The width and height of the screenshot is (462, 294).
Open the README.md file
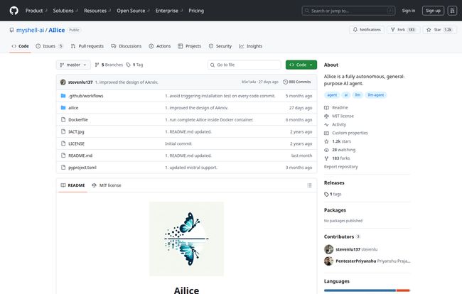tap(80, 156)
